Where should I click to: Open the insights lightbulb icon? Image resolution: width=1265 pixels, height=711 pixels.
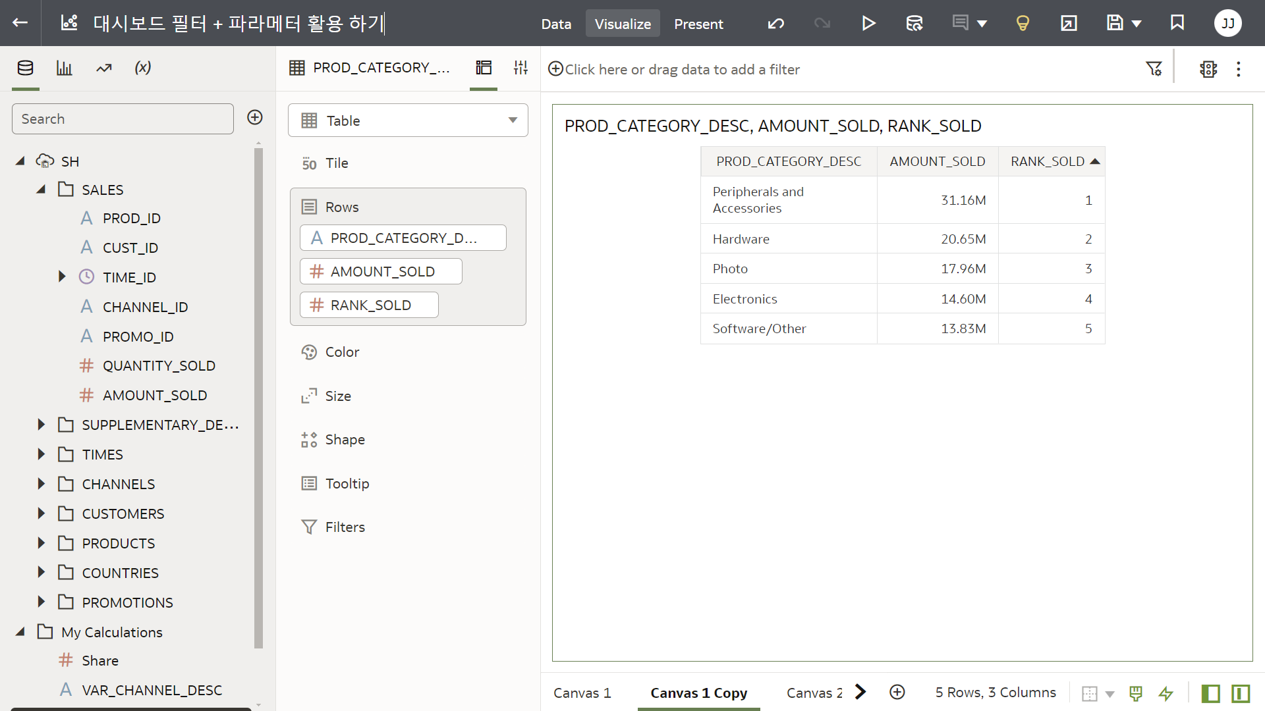point(1023,24)
